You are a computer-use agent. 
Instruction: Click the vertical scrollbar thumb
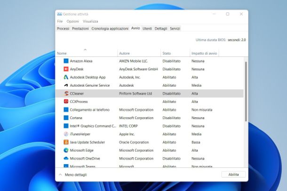[x=246, y=91]
